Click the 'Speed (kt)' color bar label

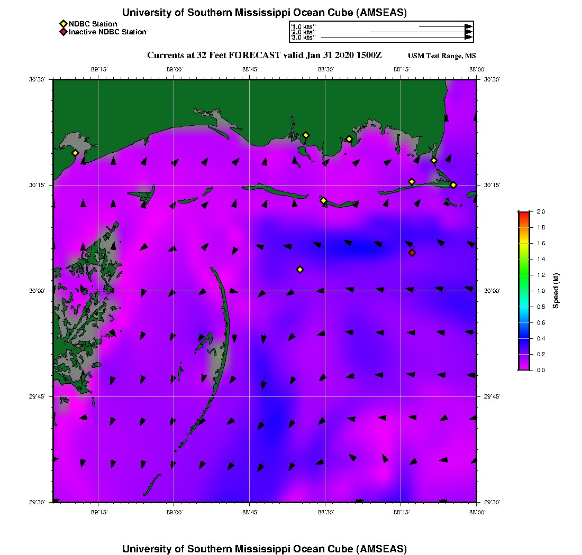[x=556, y=291]
